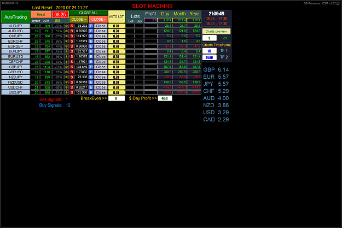Viewport: 342px width, 228px height.
Task: Click the Day profit total 217.4
Action: tap(165, 20)
